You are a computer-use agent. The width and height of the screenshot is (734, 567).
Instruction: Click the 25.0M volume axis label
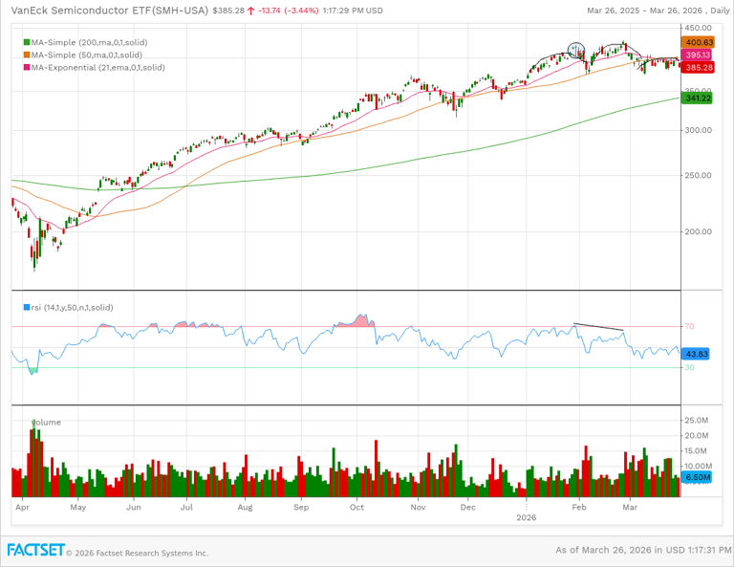tap(696, 420)
